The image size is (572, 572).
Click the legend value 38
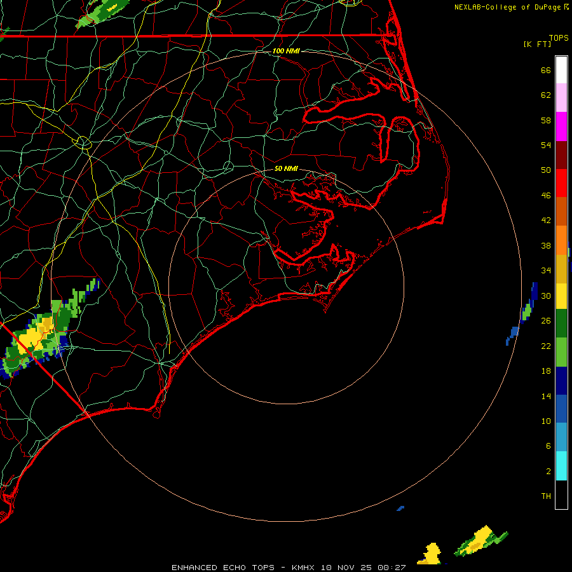tap(546, 246)
